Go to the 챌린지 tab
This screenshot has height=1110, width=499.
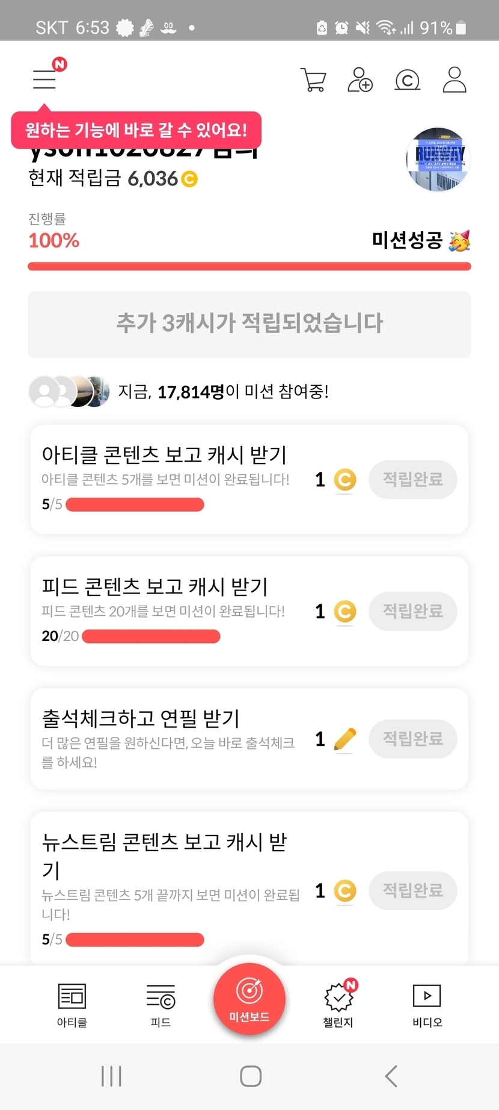click(x=338, y=1004)
